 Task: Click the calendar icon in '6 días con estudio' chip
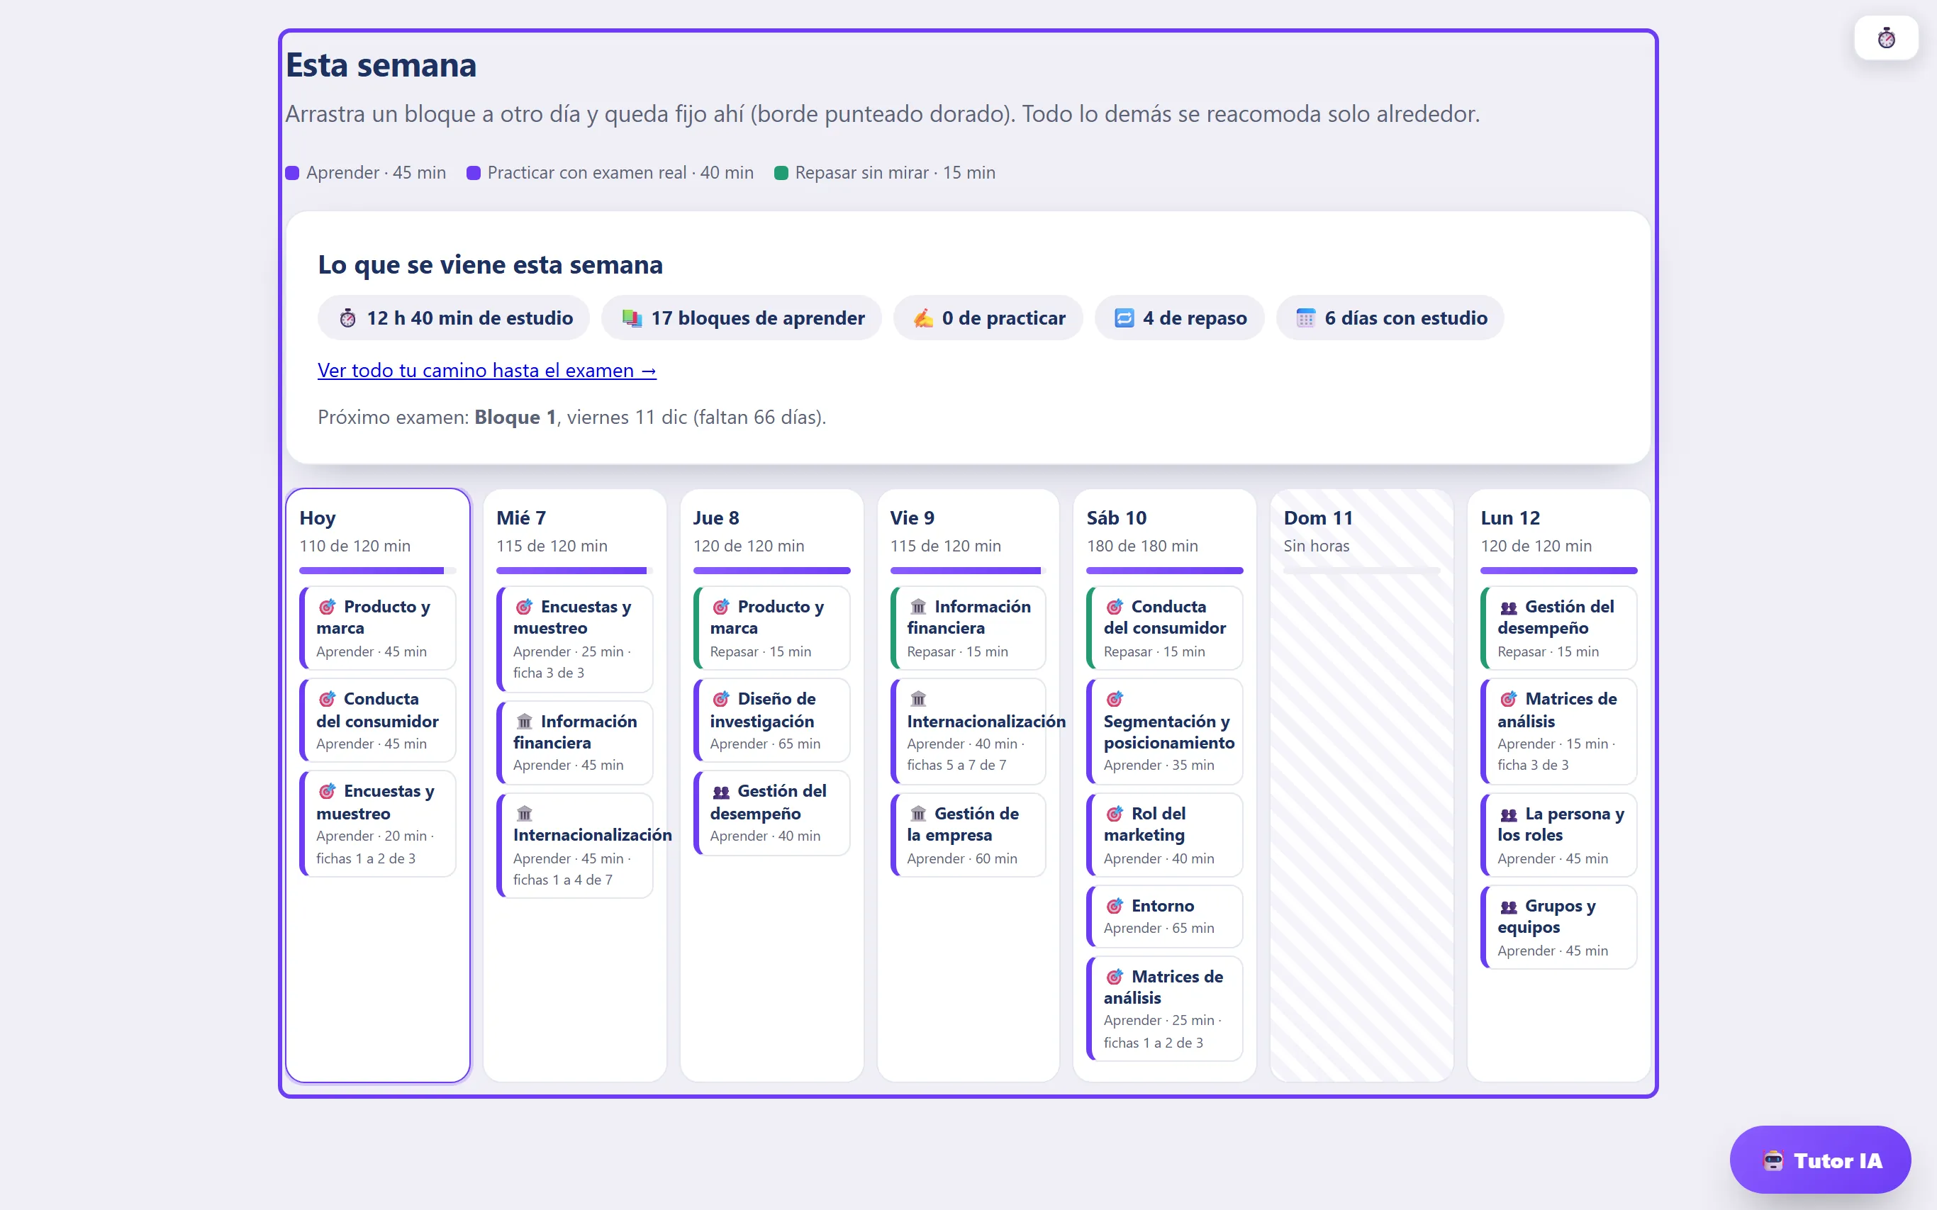pyautogui.click(x=1305, y=318)
